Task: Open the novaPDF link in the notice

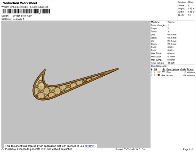Action: pyautogui.click(x=90, y=146)
